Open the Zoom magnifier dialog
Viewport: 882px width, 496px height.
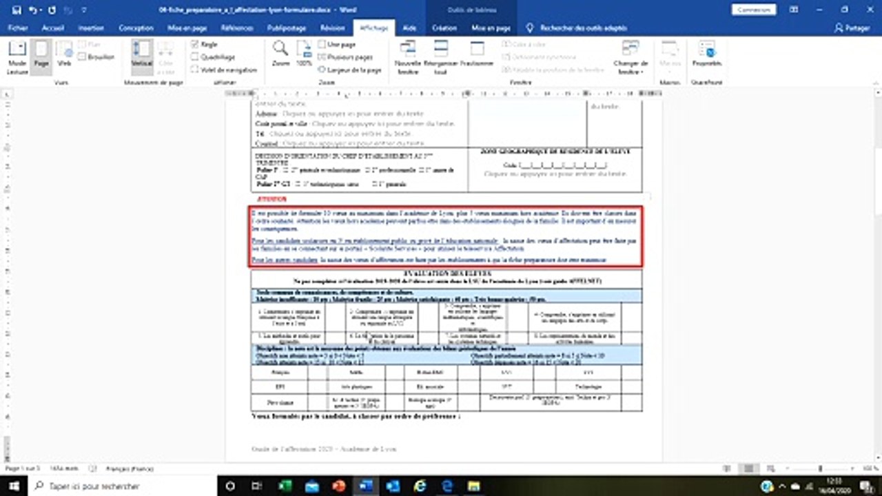[x=280, y=54]
